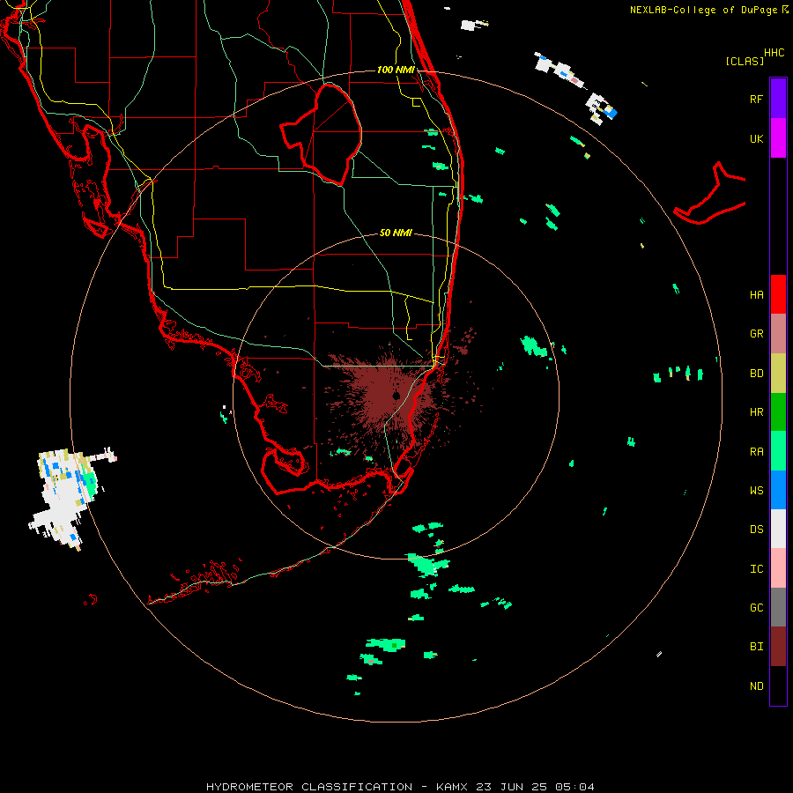Screen dimensions: 793x793
Task: Click the 'GC' legend label
Action: point(756,608)
